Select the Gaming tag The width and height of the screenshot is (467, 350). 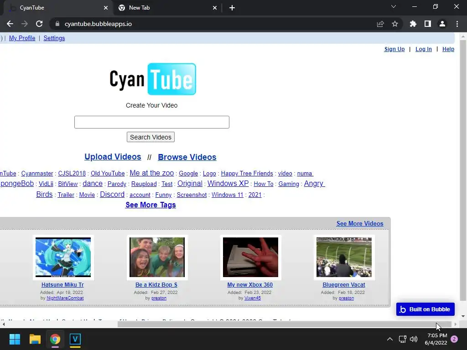click(289, 184)
